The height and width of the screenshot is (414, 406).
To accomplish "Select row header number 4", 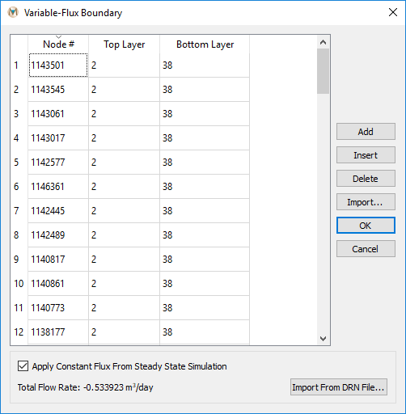I will (x=19, y=138).
